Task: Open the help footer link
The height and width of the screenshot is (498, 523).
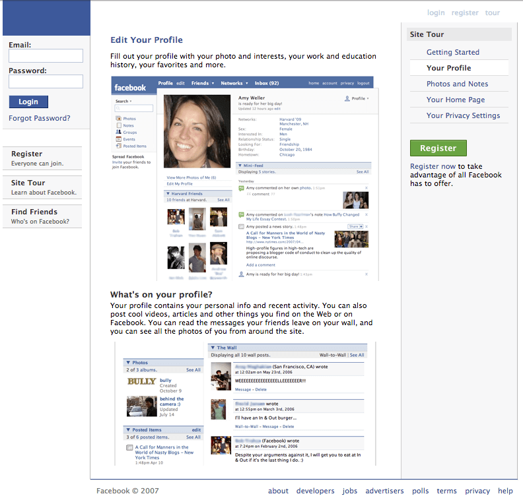Action: pyautogui.click(x=505, y=491)
